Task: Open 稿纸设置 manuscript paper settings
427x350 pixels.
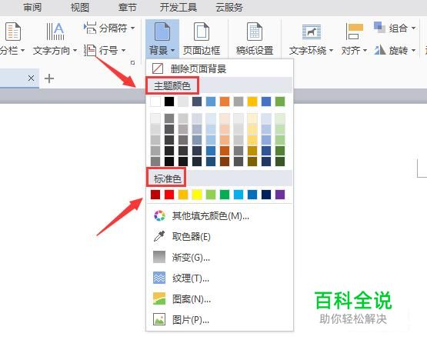Action: click(x=255, y=39)
